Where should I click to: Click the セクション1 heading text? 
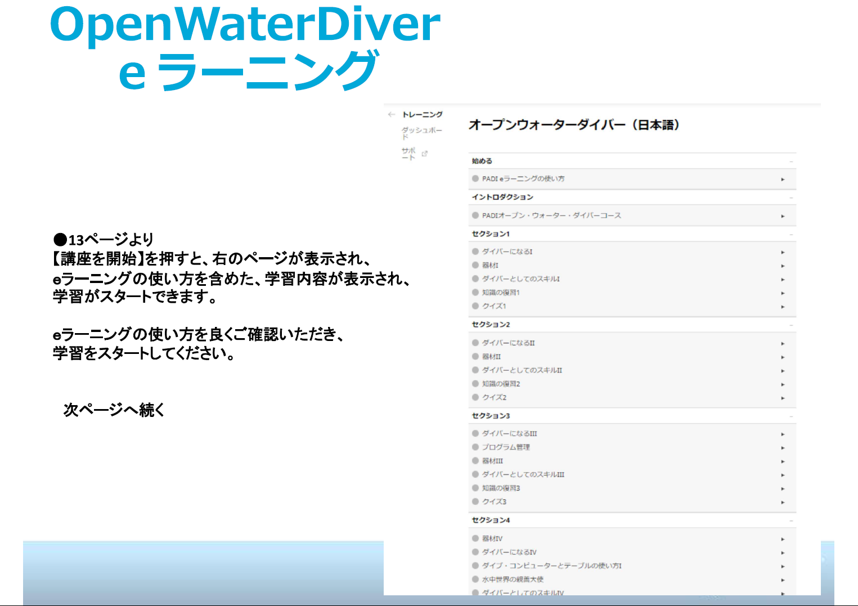click(x=491, y=234)
